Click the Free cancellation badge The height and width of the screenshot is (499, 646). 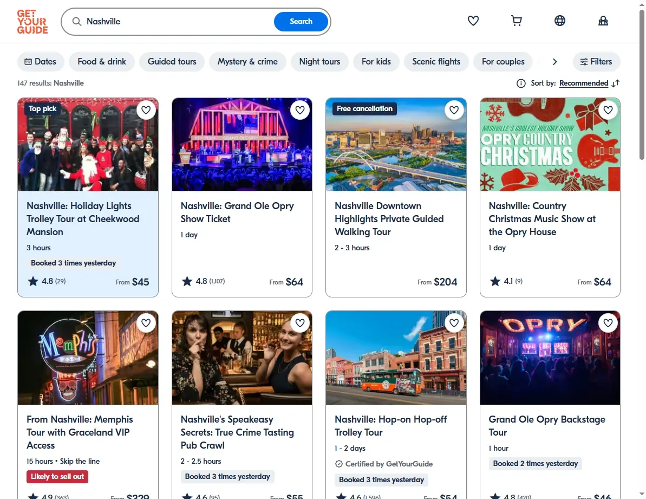[364, 109]
